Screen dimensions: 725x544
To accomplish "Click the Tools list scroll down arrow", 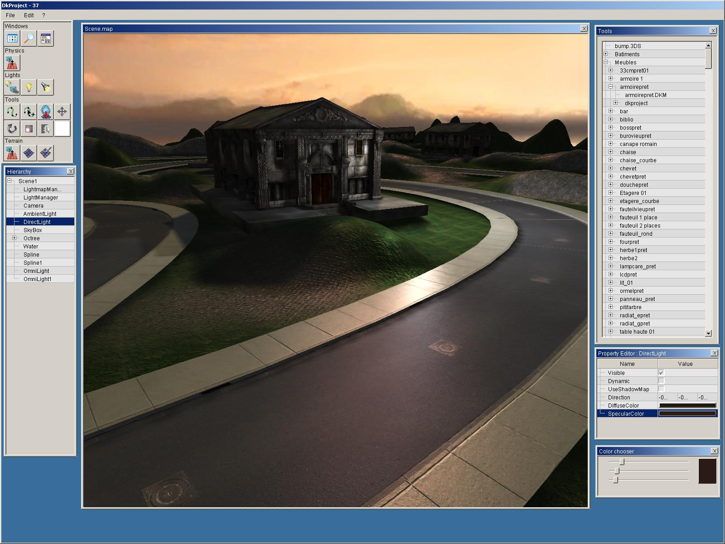I will (x=708, y=333).
